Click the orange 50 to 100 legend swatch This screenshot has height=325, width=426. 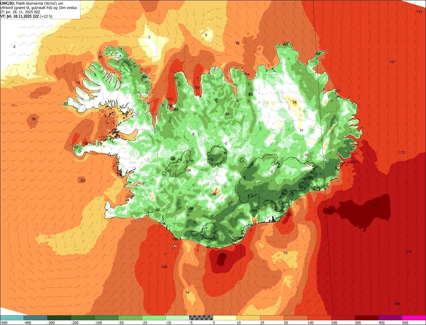point(295,318)
